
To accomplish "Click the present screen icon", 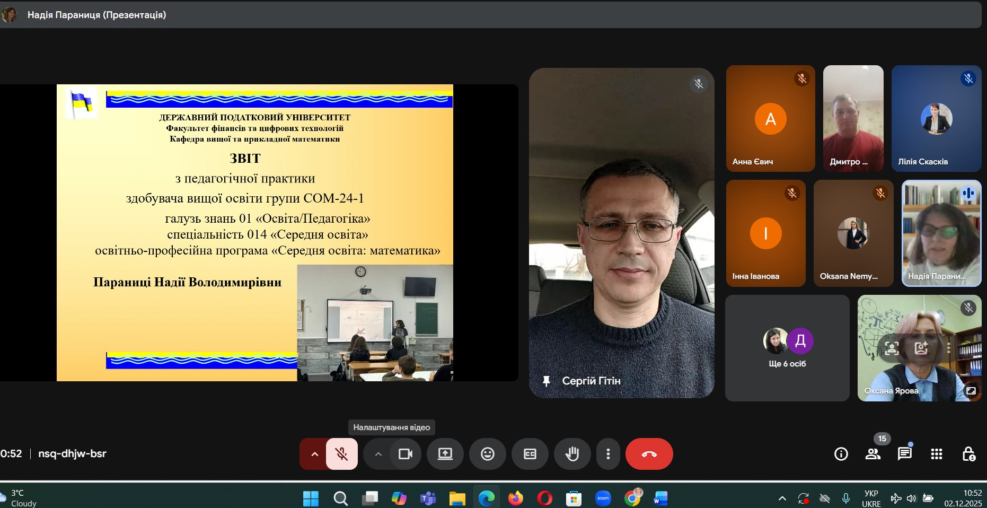I will 445,454.
